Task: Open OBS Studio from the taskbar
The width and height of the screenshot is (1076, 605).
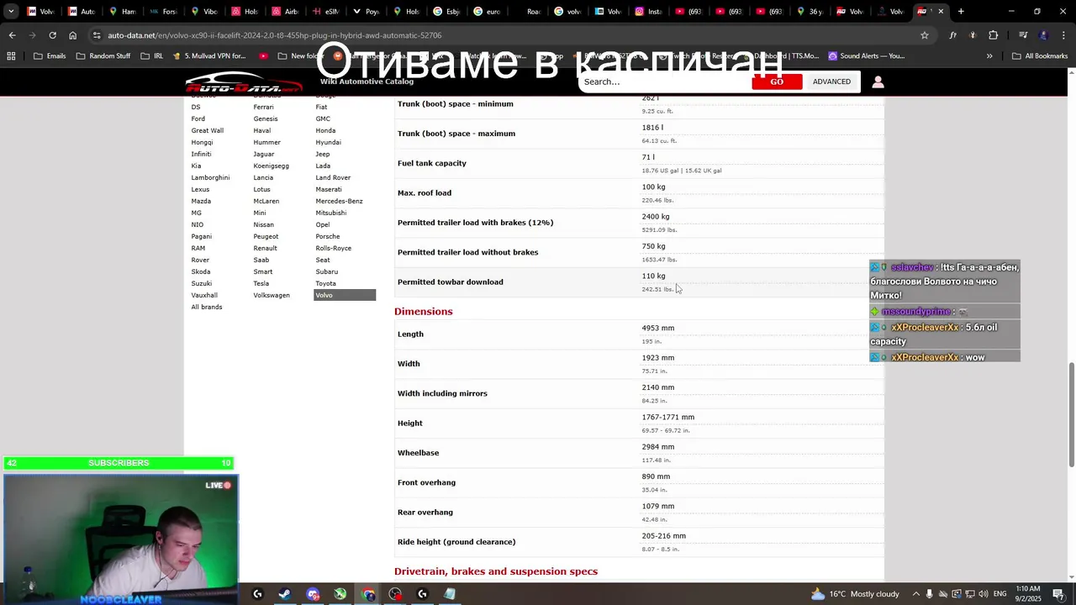Action: pos(395,594)
